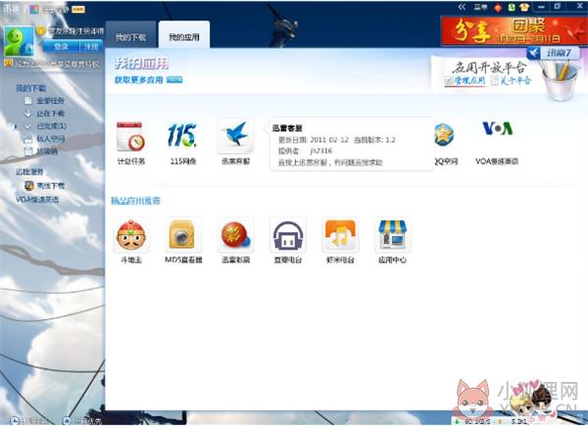Click the 我的下载 sidebar heading

(x=30, y=88)
